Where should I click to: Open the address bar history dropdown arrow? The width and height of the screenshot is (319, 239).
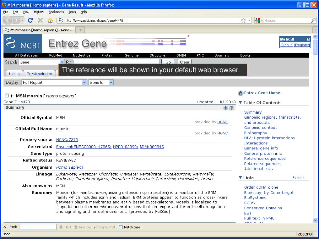pyautogui.click(x=249, y=20)
